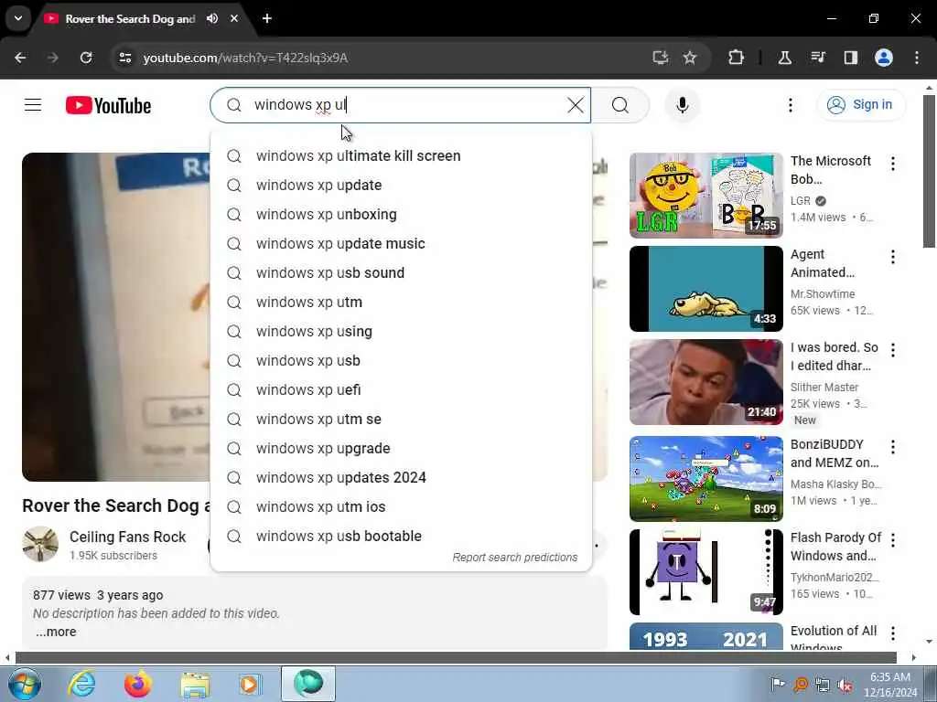Viewport: 937px width, 702px height.
Task: Open Windows Explorer folder in taskbar
Action: tap(194, 684)
